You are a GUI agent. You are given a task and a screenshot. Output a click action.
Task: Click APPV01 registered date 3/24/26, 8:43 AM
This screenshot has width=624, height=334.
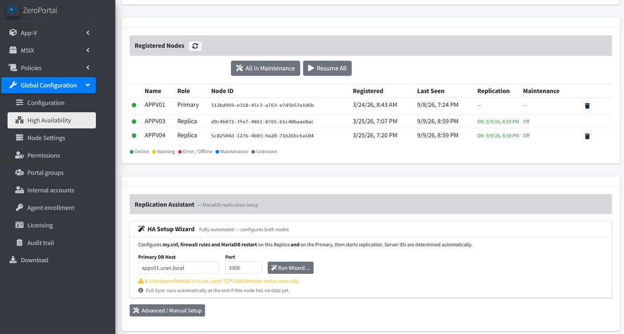(x=375, y=105)
